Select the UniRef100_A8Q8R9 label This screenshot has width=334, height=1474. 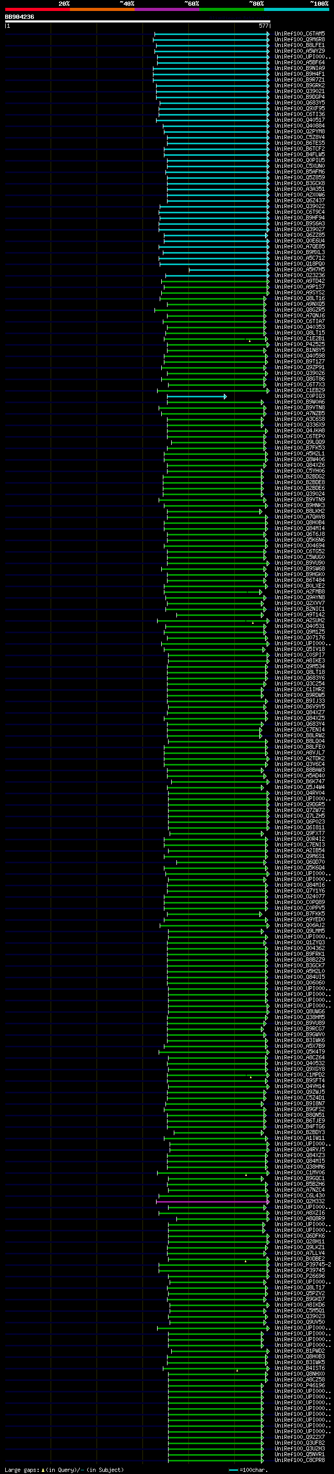click(x=300, y=1218)
